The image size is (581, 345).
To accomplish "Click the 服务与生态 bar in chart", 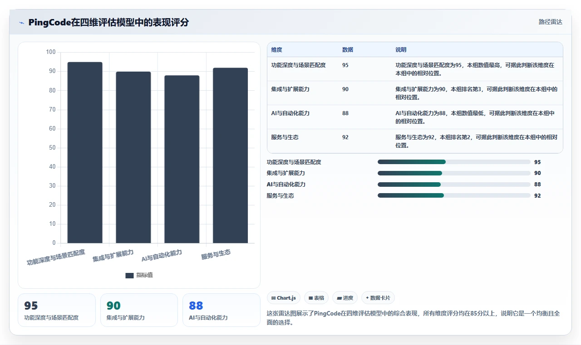I will point(230,155).
